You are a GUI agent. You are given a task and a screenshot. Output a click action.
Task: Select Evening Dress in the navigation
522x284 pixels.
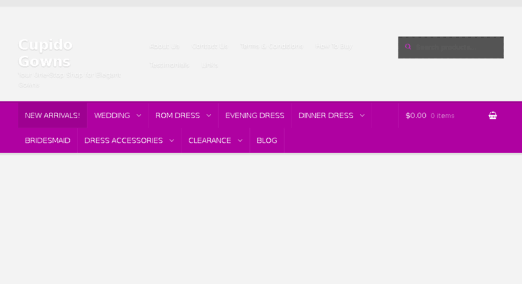point(255,115)
